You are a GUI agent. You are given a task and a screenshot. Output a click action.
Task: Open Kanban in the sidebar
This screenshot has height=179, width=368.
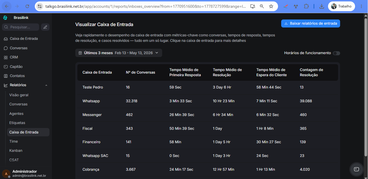(x=16, y=151)
